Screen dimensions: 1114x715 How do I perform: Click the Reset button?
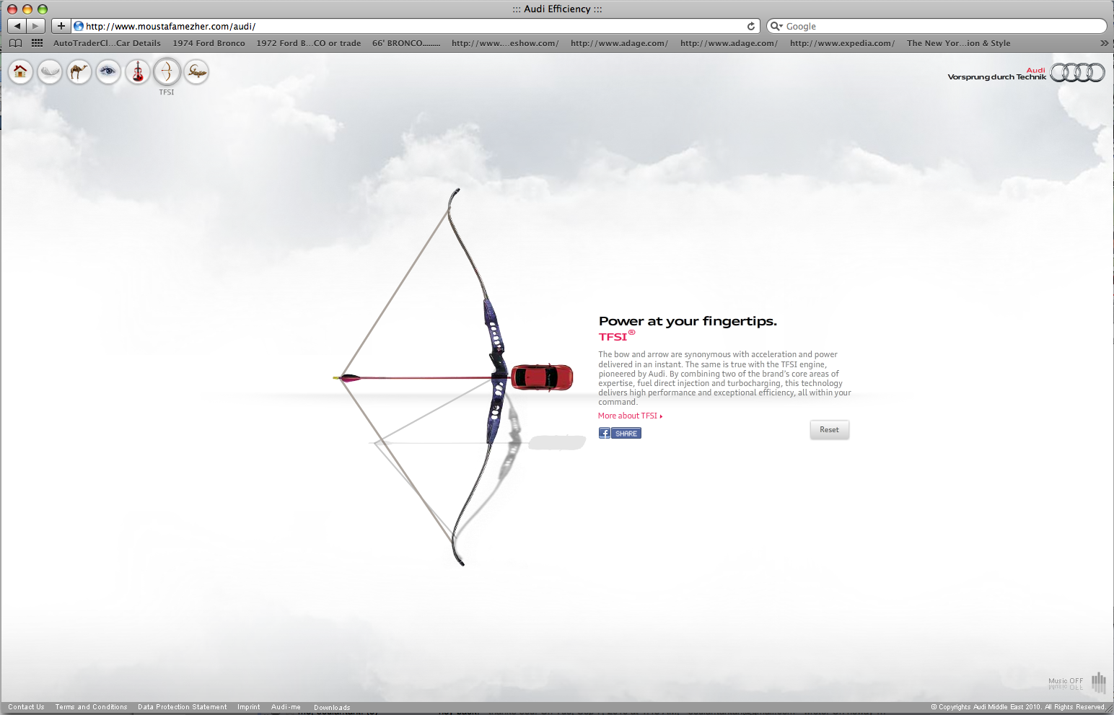point(829,429)
